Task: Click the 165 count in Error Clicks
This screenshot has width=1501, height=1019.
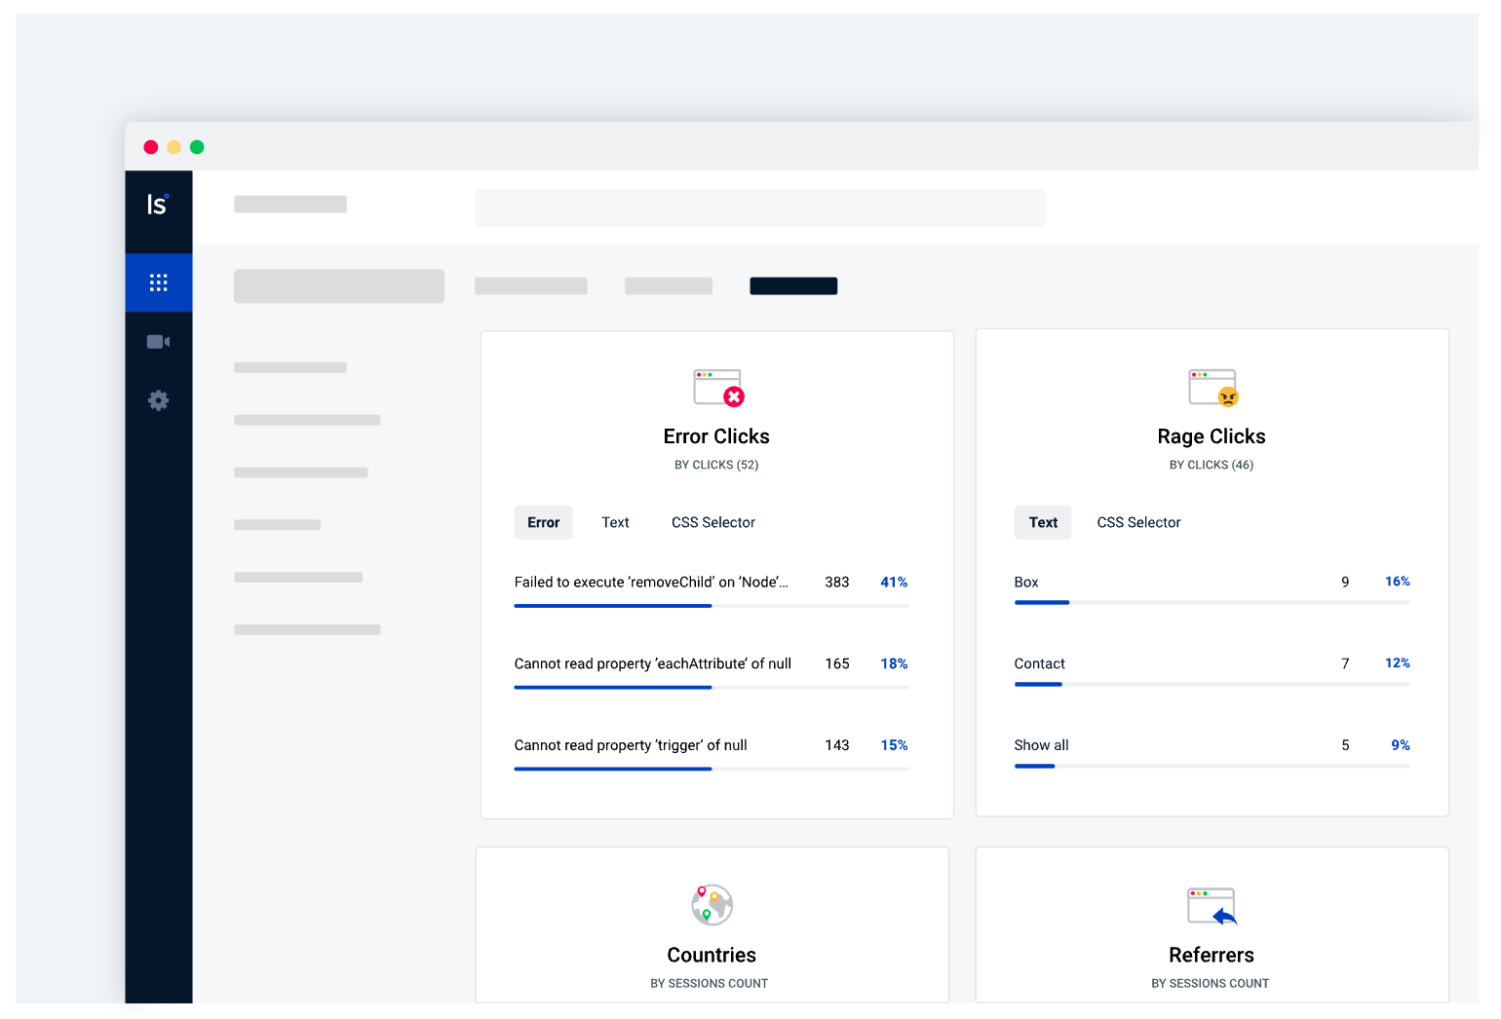Action: (x=837, y=663)
